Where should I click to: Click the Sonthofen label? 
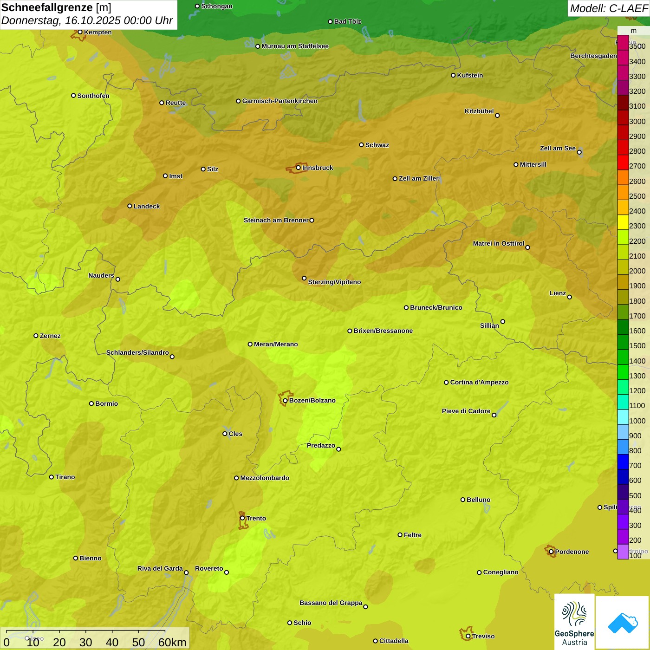pos(93,96)
